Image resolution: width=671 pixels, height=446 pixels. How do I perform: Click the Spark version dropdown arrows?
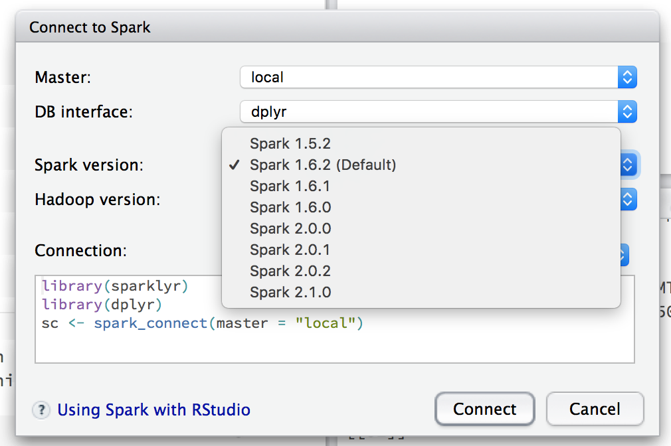tap(628, 165)
